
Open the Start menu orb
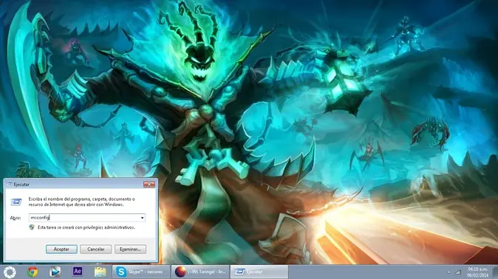pyautogui.click(x=10, y=272)
